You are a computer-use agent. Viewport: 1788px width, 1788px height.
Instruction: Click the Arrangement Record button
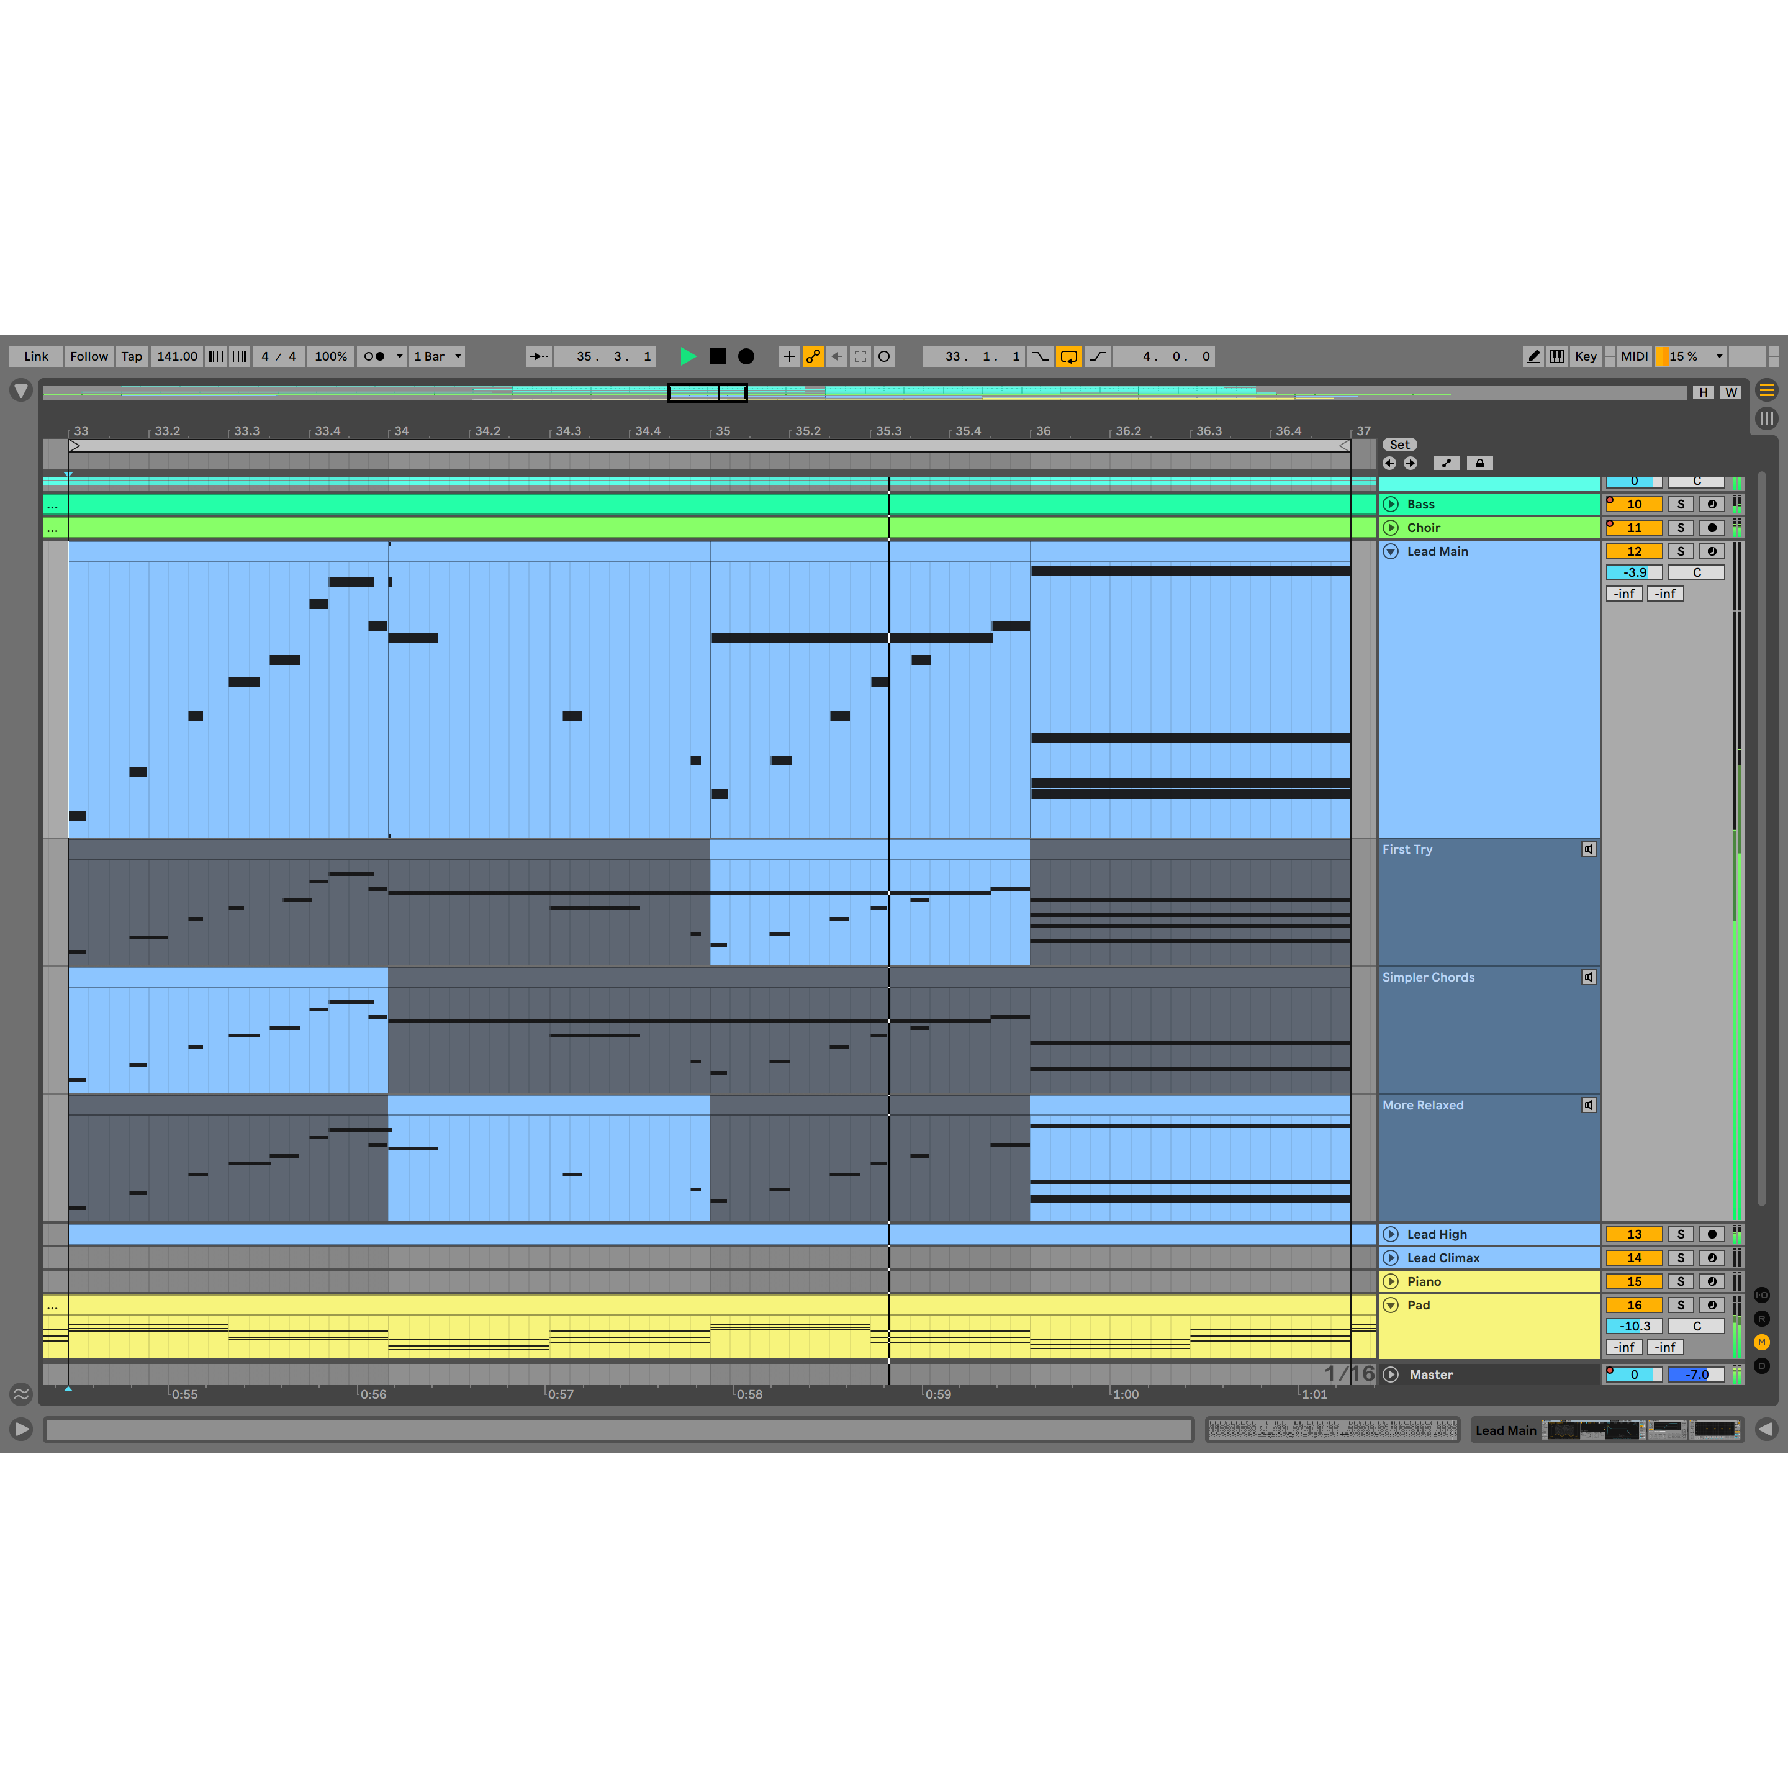746,356
